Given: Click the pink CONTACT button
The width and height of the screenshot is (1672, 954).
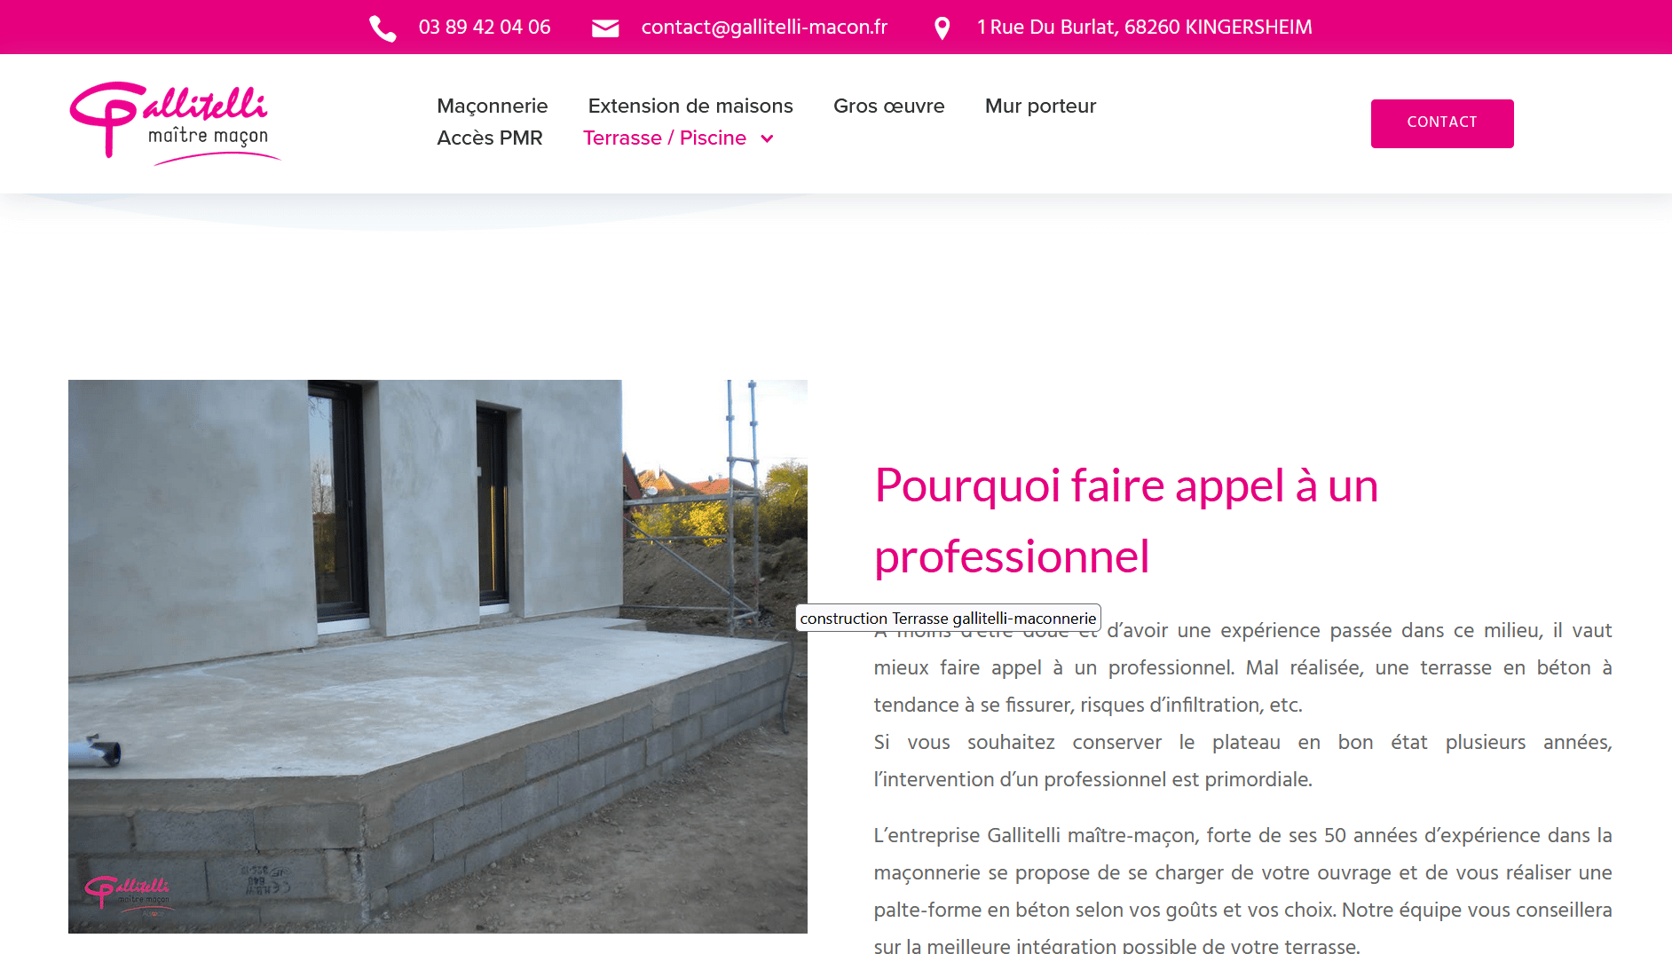Looking at the screenshot, I should point(1442,123).
